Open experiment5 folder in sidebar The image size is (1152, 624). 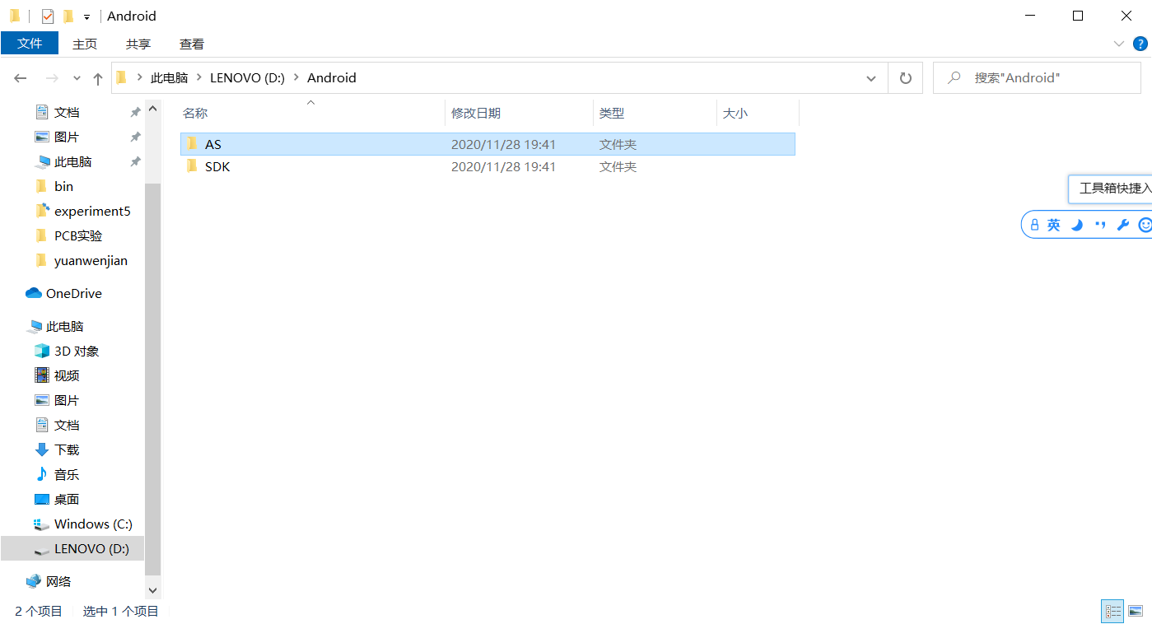pyautogui.click(x=92, y=211)
